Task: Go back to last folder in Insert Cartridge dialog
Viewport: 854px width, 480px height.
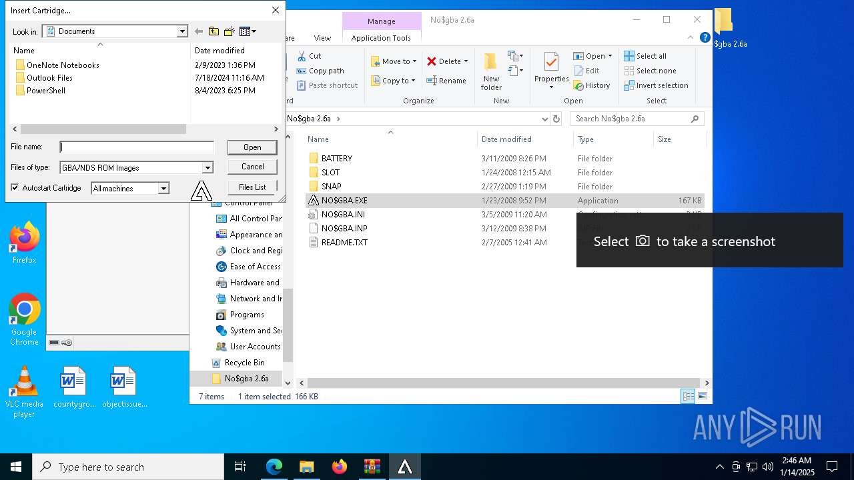Action: point(198,31)
